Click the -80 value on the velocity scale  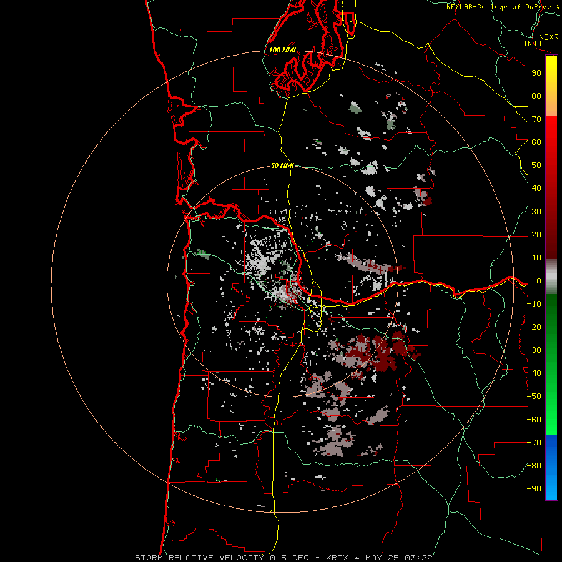tap(534, 466)
